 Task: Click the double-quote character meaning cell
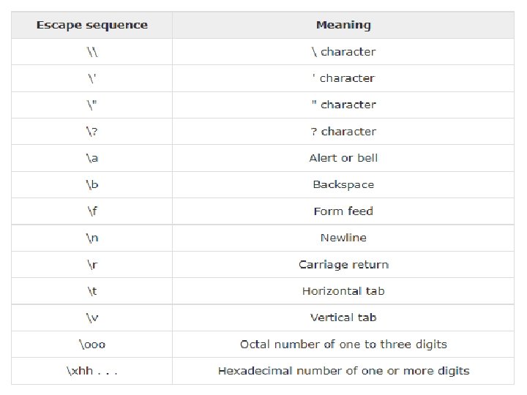(x=343, y=105)
